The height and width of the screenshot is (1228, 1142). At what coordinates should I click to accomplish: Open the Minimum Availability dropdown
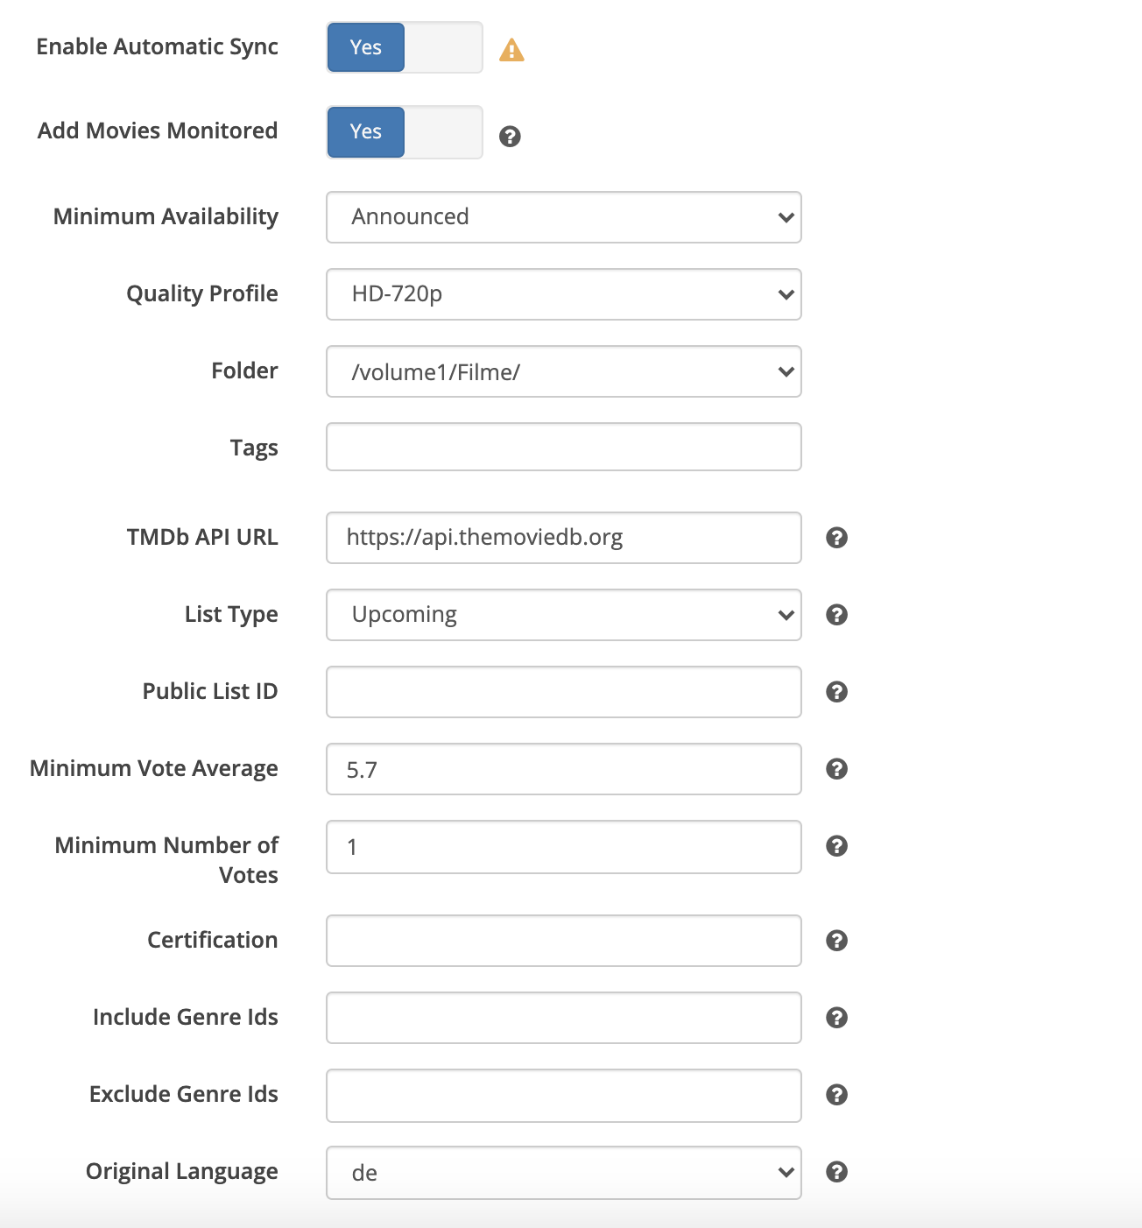563,217
